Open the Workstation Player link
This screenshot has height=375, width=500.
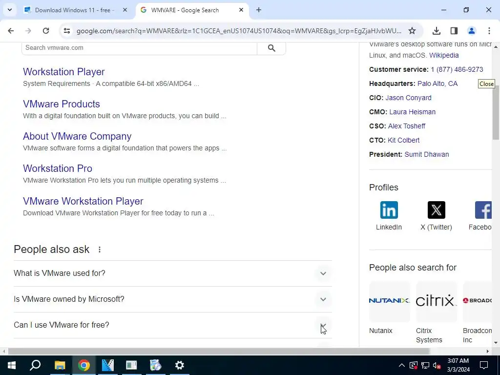pos(64,72)
